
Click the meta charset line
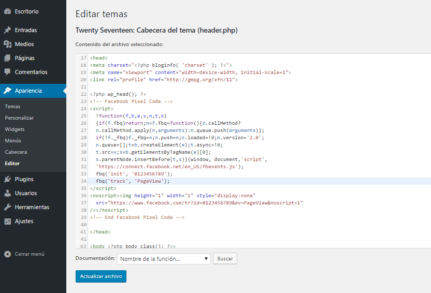click(x=161, y=65)
